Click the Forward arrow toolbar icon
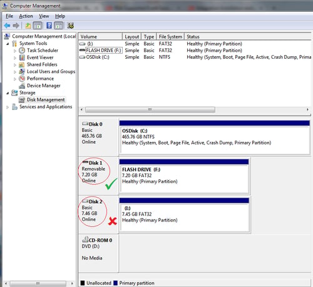The height and width of the screenshot is (287, 313). [x=16, y=26]
